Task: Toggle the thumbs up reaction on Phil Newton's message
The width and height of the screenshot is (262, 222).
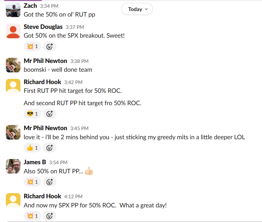Action: click(x=32, y=148)
